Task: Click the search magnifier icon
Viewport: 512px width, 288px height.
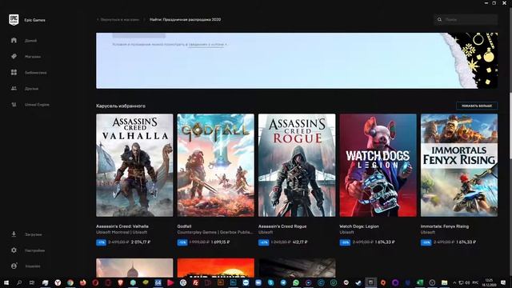Action: click(439, 19)
